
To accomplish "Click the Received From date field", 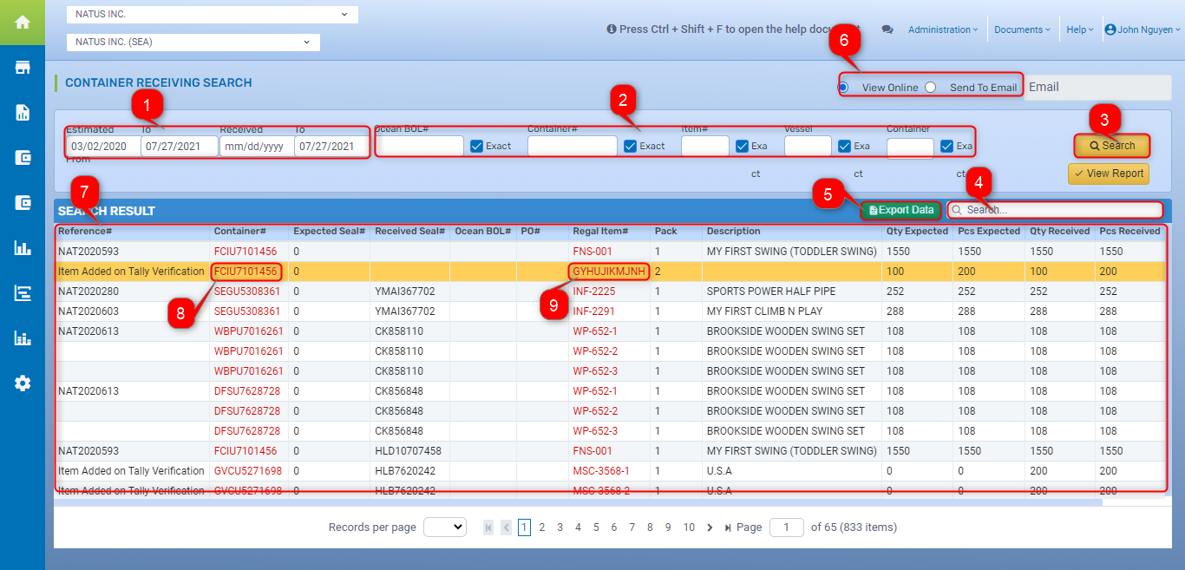I will pyautogui.click(x=257, y=146).
